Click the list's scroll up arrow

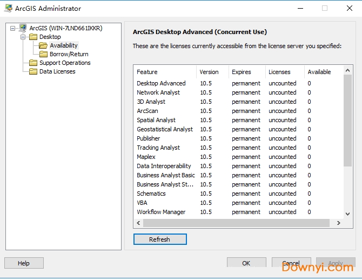(x=348, y=70)
